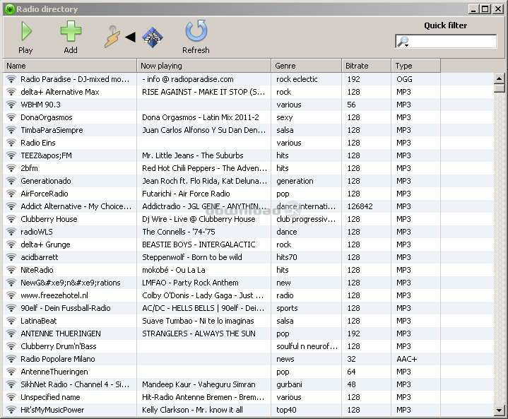This screenshot has height=419, width=508.
Task: Click the Radio Eins signal icon
Action: (x=11, y=143)
